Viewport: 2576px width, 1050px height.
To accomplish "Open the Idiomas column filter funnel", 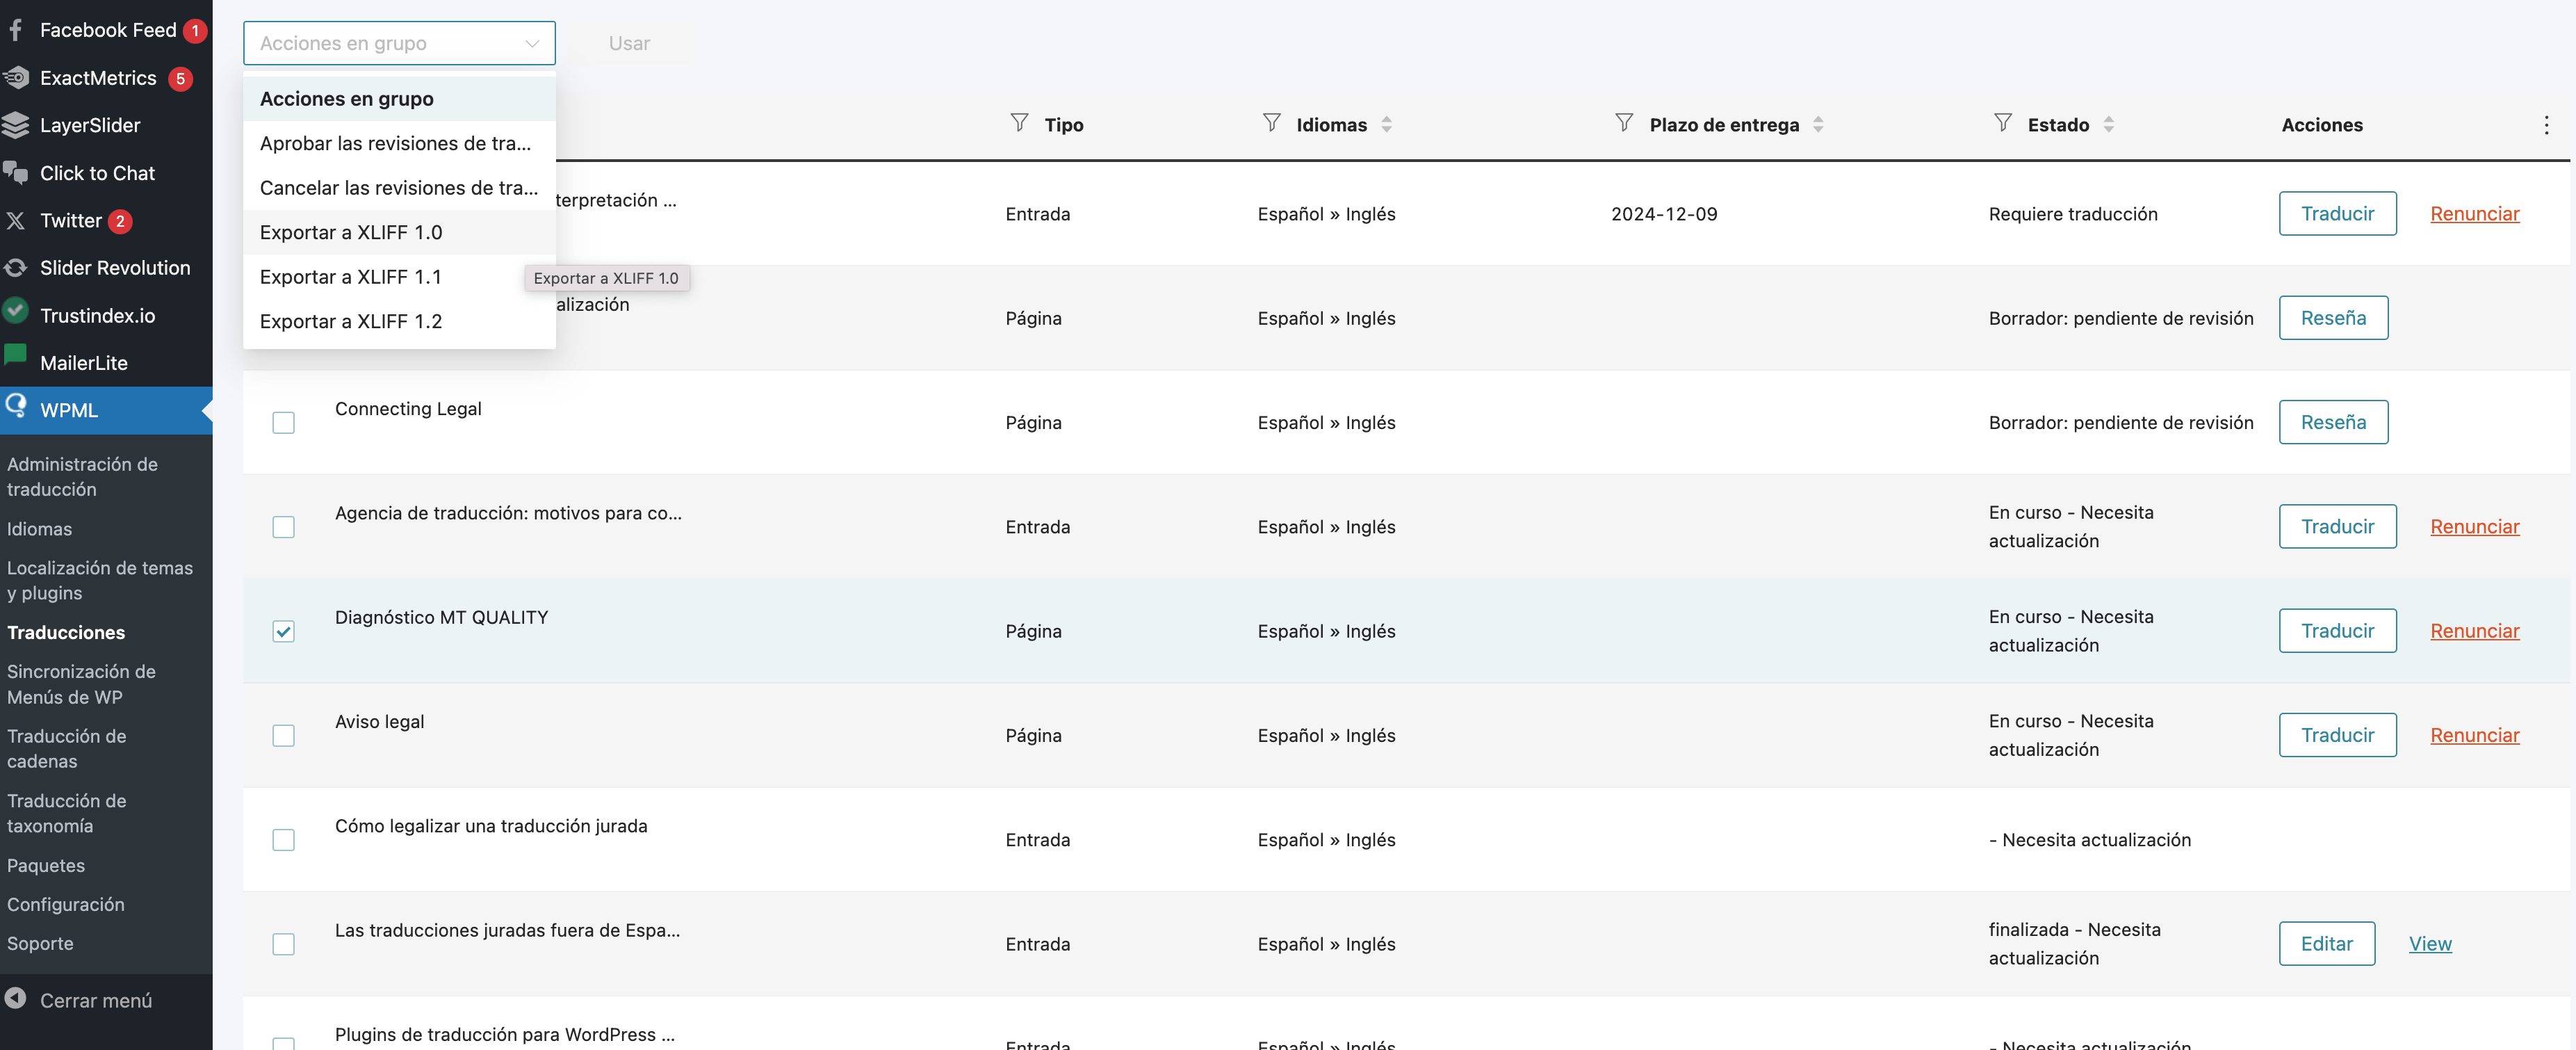I will click(x=1271, y=123).
